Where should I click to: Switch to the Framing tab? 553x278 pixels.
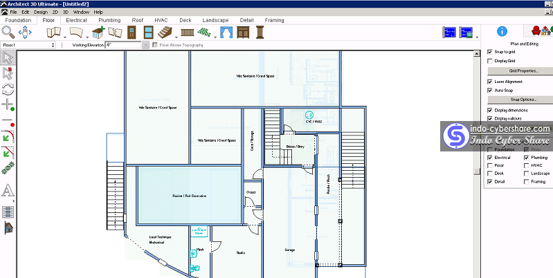[x=274, y=20]
